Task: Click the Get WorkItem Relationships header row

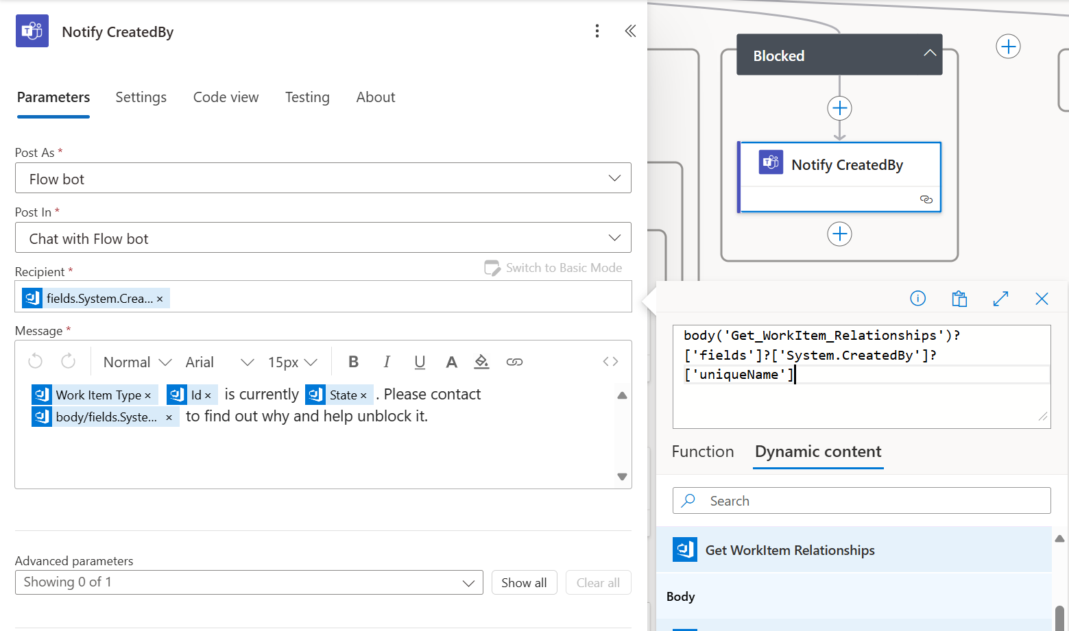Action: (x=854, y=549)
